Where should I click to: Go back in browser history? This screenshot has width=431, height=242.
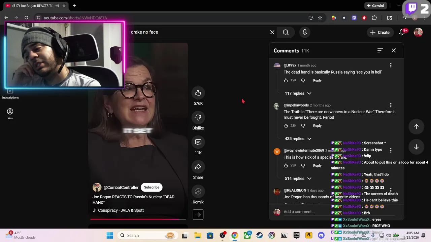[6, 18]
